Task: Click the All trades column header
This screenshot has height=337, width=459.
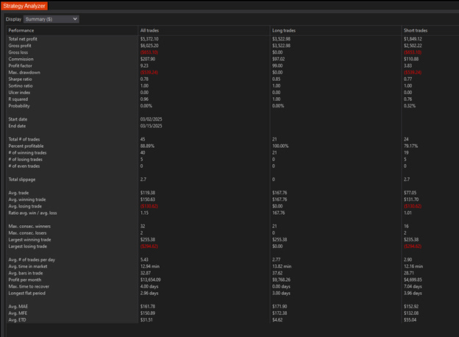Action: tap(149, 30)
